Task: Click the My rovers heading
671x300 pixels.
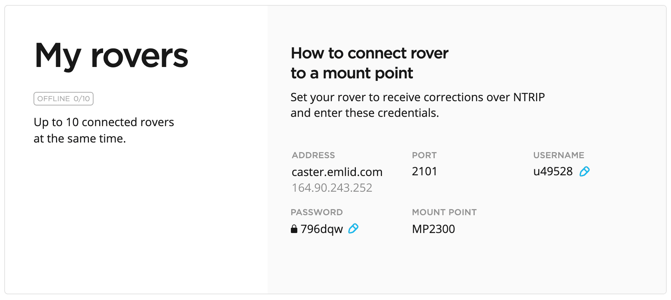Action: (x=111, y=56)
